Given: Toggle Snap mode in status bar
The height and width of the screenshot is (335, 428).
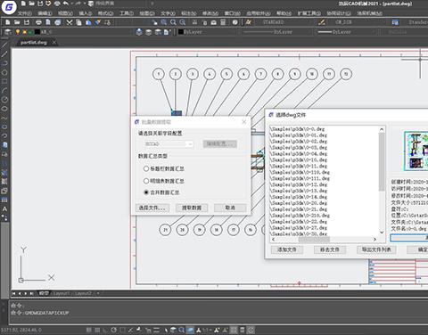Looking at the screenshot, I should [89, 330].
